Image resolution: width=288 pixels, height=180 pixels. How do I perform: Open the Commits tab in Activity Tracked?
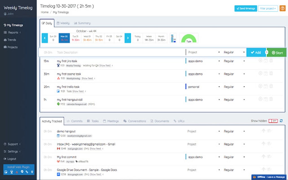(75, 121)
